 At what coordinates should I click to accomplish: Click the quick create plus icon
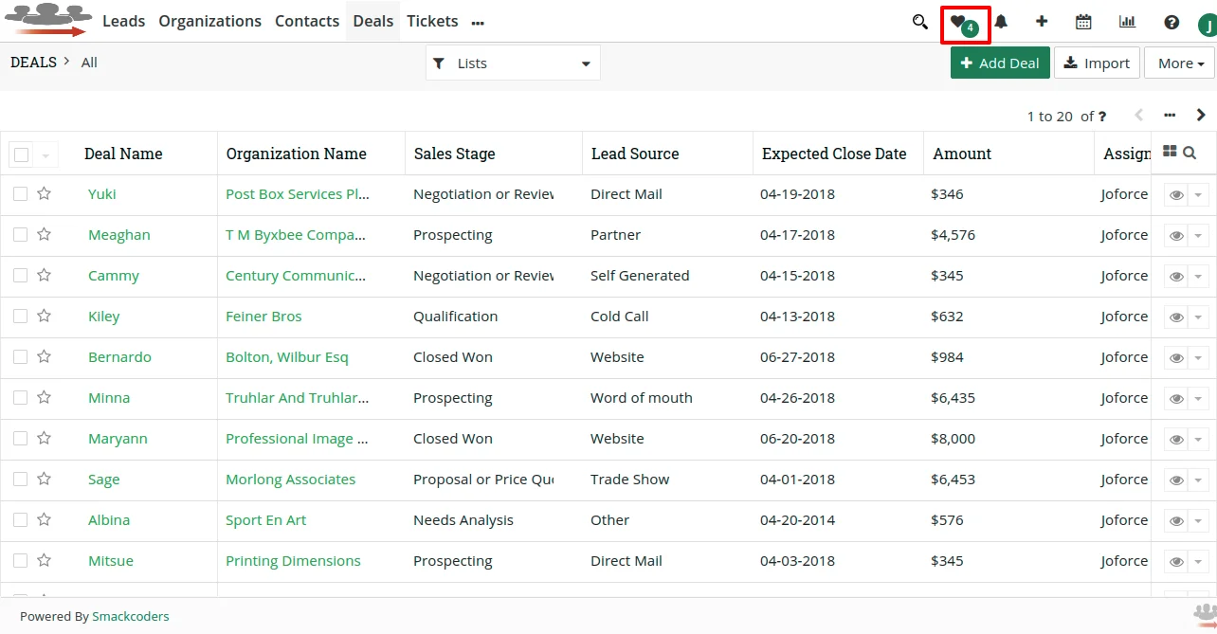tap(1042, 22)
